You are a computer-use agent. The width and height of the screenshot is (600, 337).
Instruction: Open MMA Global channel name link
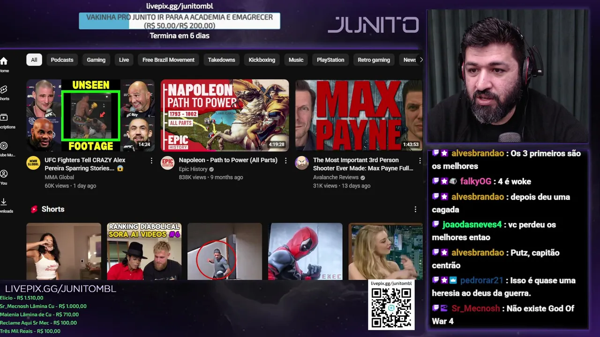pyautogui.click(x=59, y=177)
